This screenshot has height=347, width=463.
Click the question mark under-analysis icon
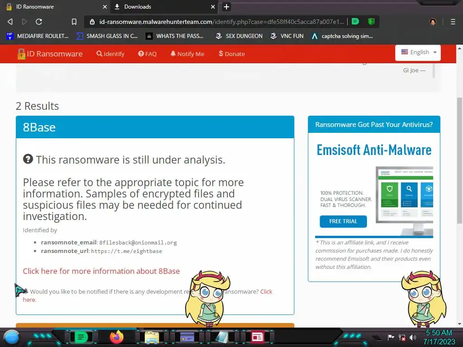(x=28, y=159)
